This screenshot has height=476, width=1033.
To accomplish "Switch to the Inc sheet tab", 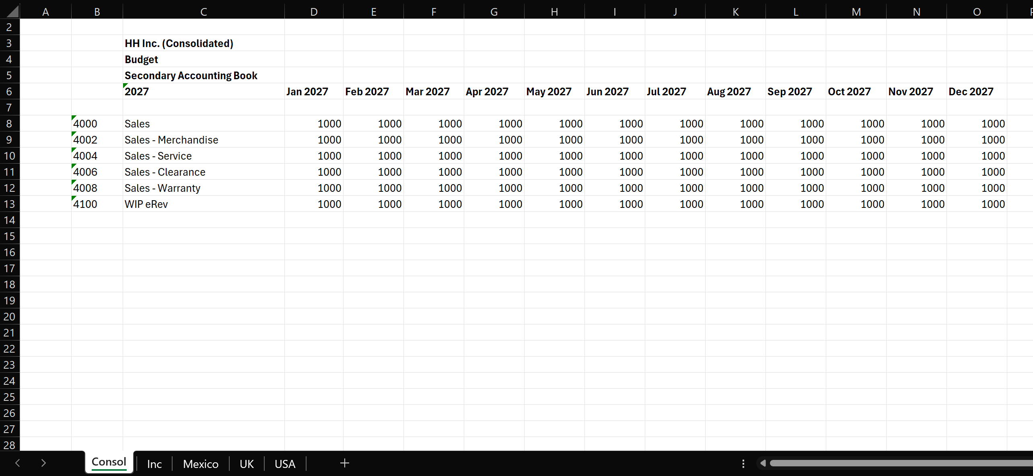I will pyautogui.click(x=154, y=464).
